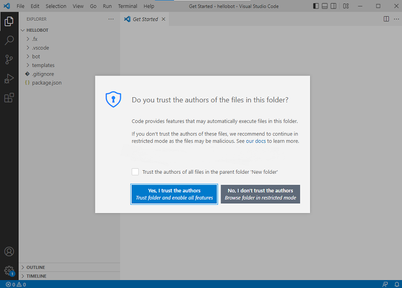The image size is (402, 288).
Task: Collapse the HELLOBOT root folder
Action: 23,30
